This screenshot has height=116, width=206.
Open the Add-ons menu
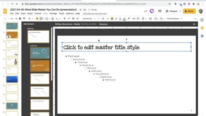point(70,14)
